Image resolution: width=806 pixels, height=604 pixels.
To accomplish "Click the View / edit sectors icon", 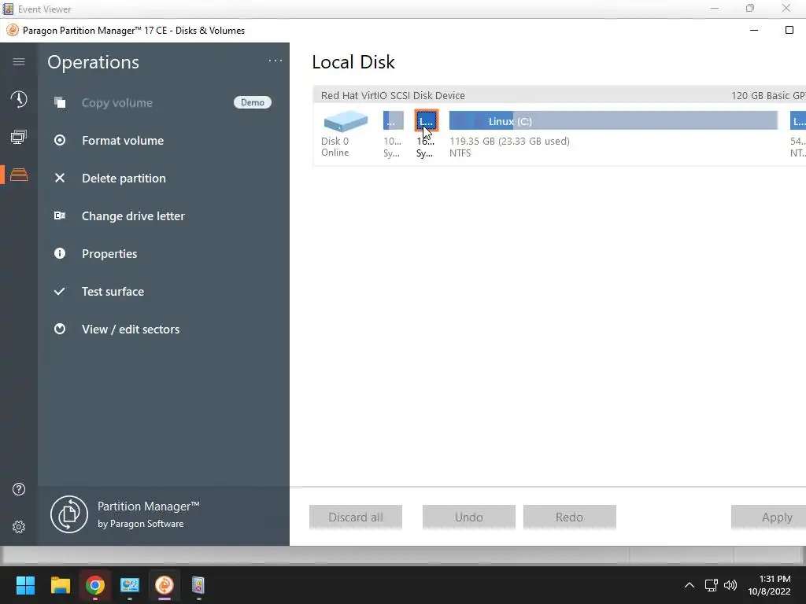I will click(x=60, y=329).
